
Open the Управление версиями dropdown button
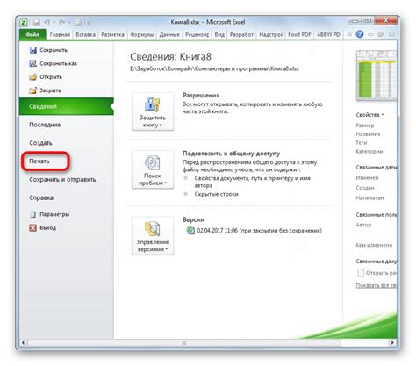pyautogui.click(x=153, y=236)
